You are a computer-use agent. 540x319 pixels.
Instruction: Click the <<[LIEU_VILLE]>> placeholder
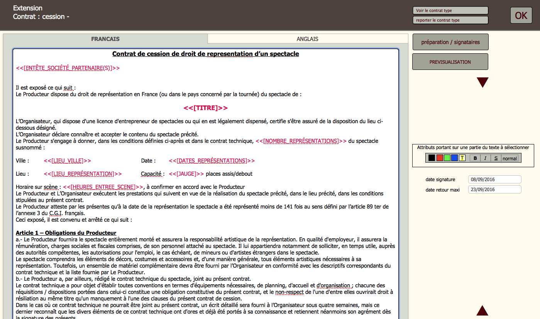pos(68,161)
